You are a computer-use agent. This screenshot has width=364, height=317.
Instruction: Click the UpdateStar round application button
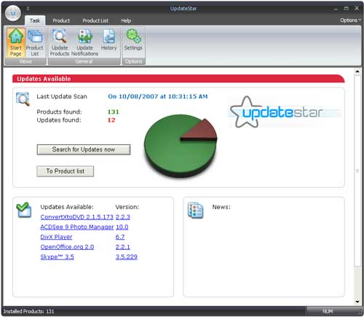(x=13, y=13)
